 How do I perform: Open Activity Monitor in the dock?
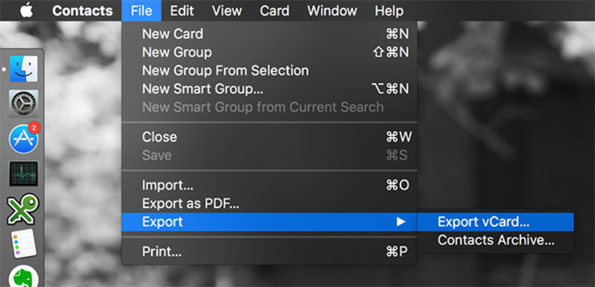point(24,173)
